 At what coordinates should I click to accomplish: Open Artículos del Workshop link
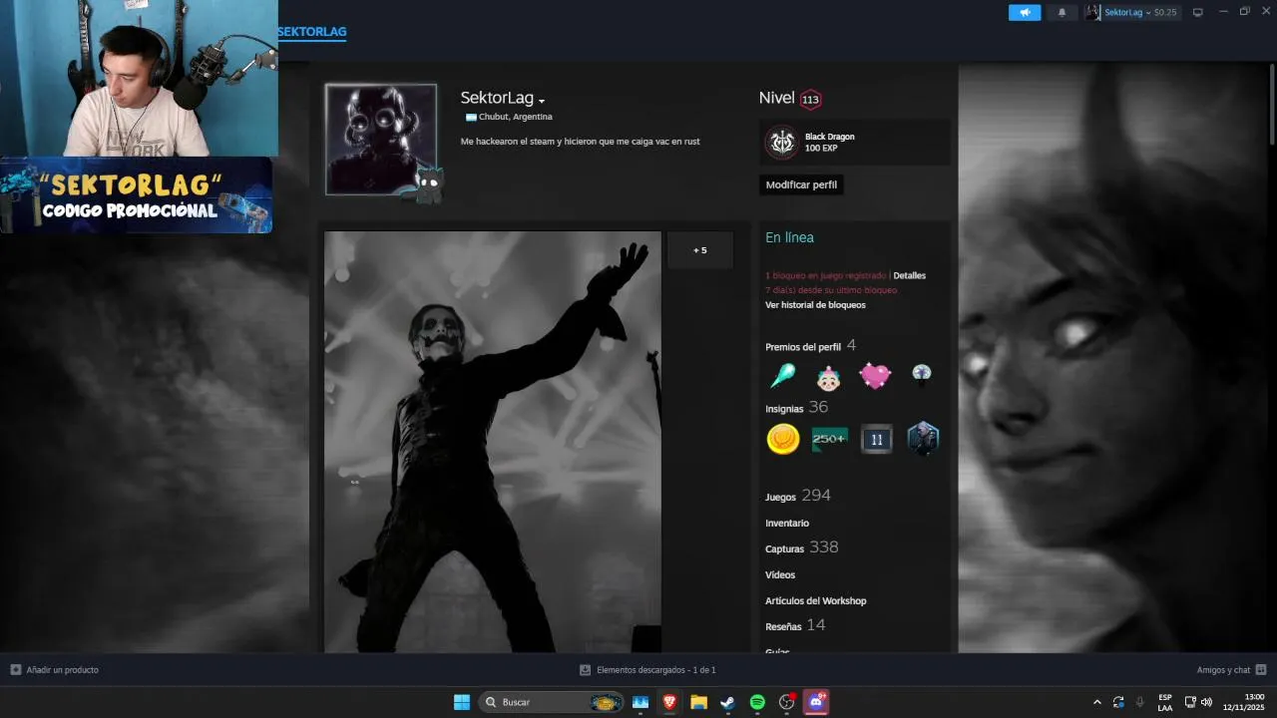click(815, 600)
